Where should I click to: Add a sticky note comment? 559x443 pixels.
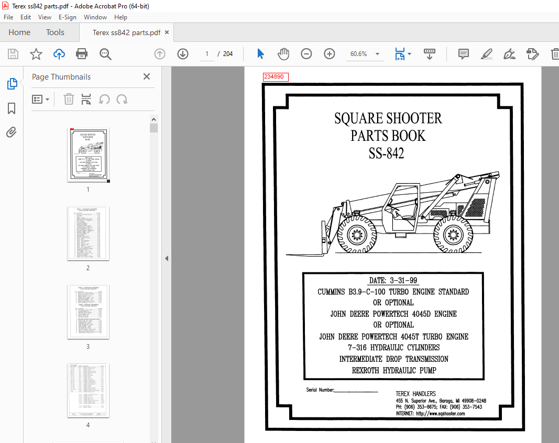point(464,54)
